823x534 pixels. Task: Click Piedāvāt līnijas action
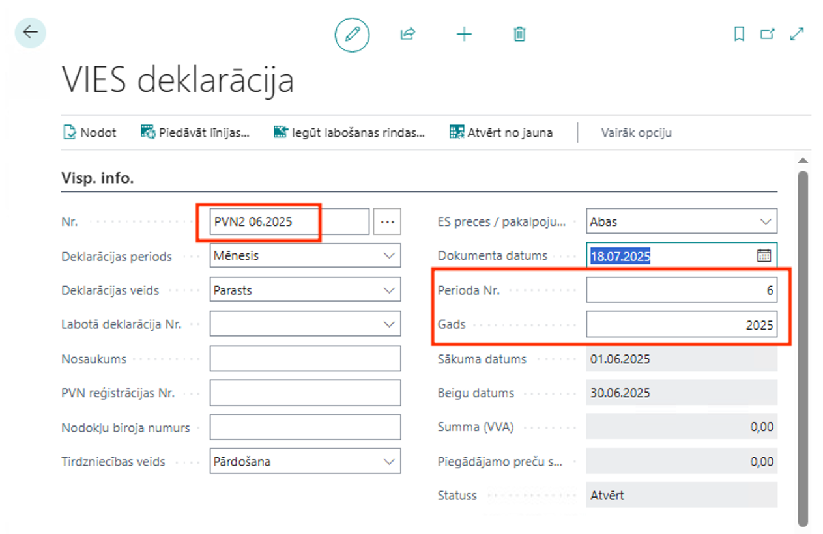coord(195,133)
